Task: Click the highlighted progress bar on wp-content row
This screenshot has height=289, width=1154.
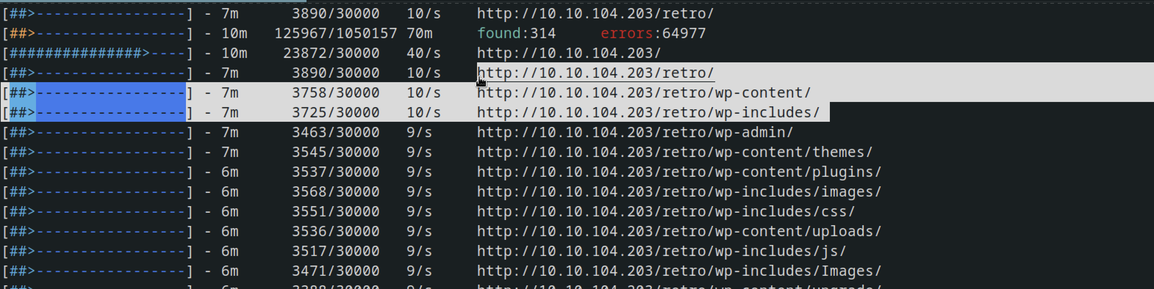Action: 98,93
